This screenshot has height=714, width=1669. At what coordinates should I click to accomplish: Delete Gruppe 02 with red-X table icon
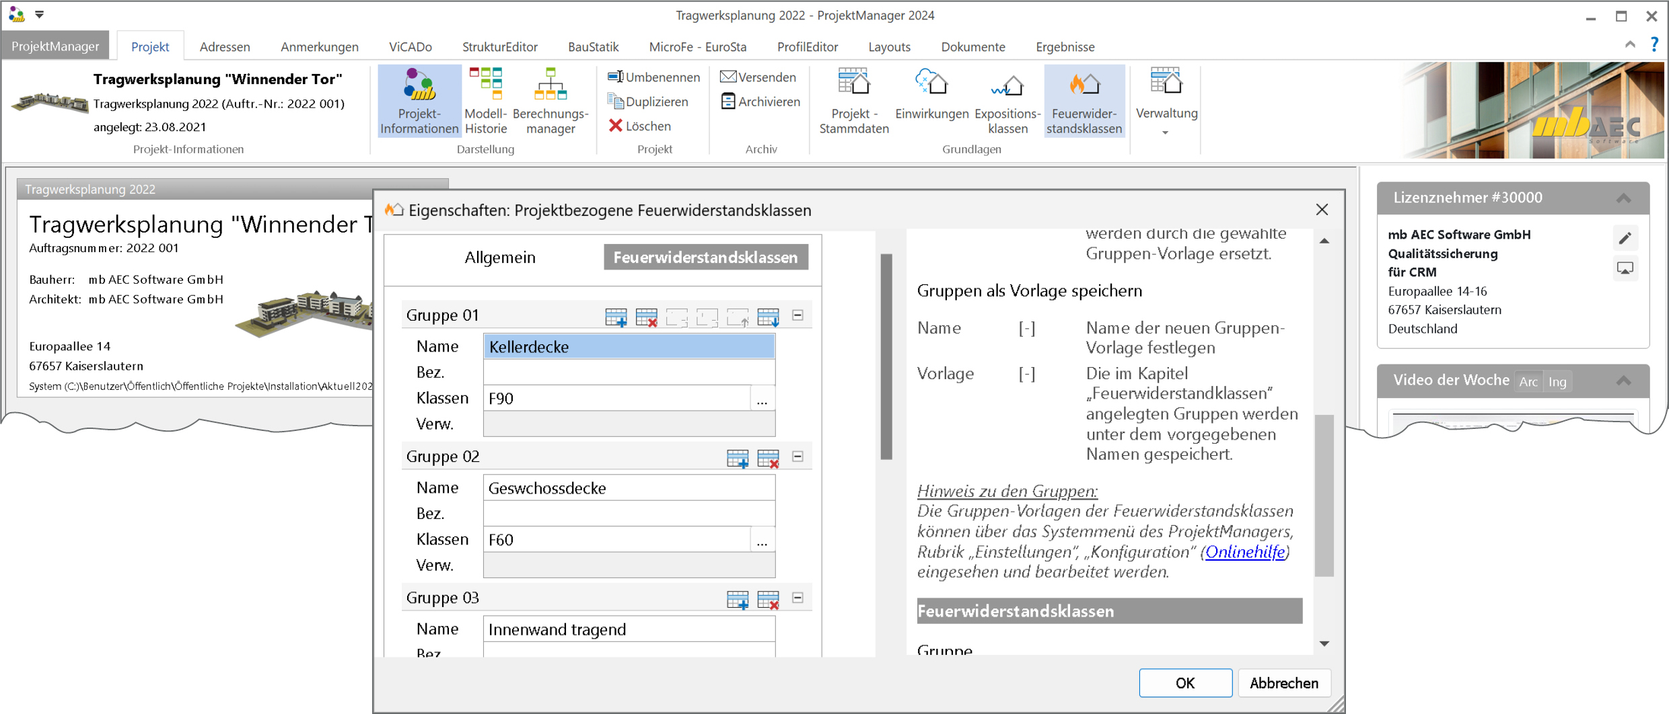point(768,458)
